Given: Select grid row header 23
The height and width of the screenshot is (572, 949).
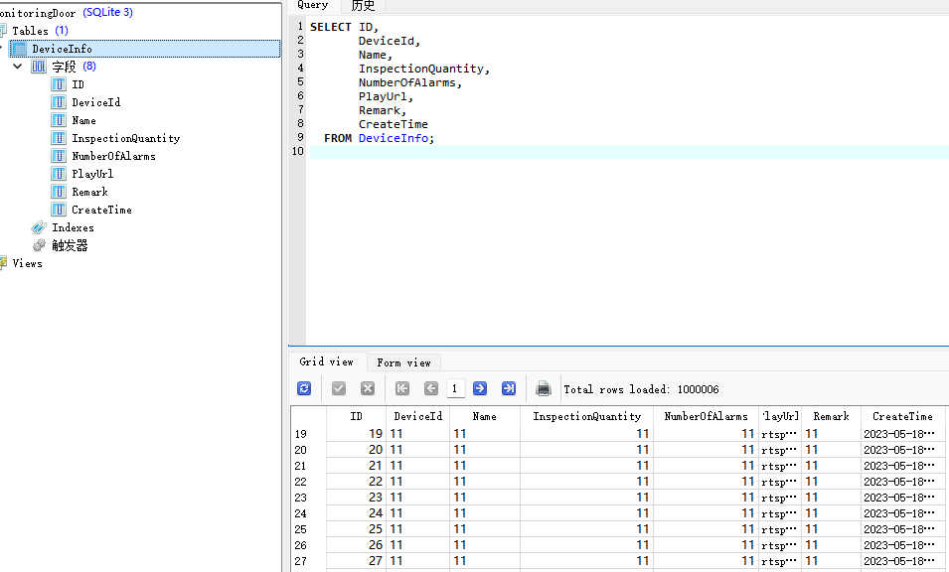Looking at the screenshot, I should point(309,497).
